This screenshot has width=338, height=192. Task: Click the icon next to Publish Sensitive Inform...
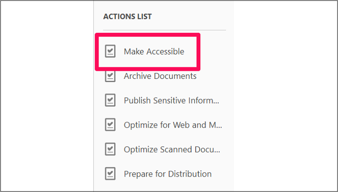click(110, 100)
